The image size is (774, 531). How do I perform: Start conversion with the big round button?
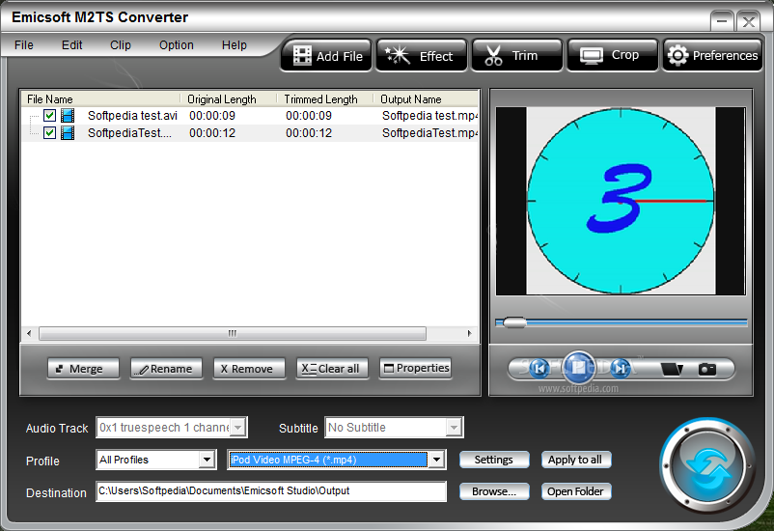click(x=707, y=466)
